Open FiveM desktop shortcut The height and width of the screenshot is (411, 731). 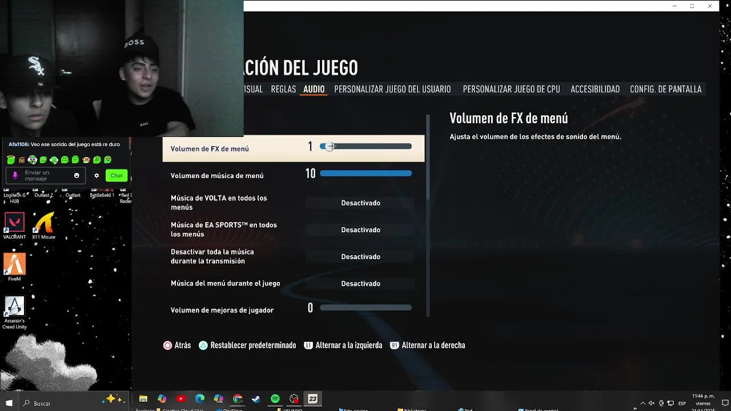click(x=14, y=267)
